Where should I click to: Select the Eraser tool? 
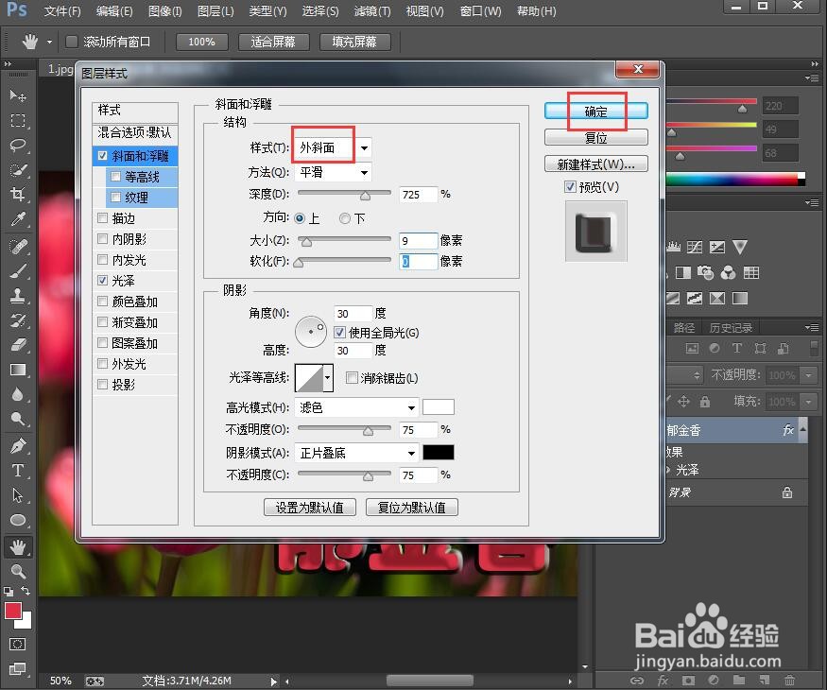pos(18,344)
